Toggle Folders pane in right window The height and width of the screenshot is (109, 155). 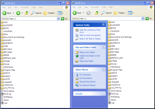point(119,13)
